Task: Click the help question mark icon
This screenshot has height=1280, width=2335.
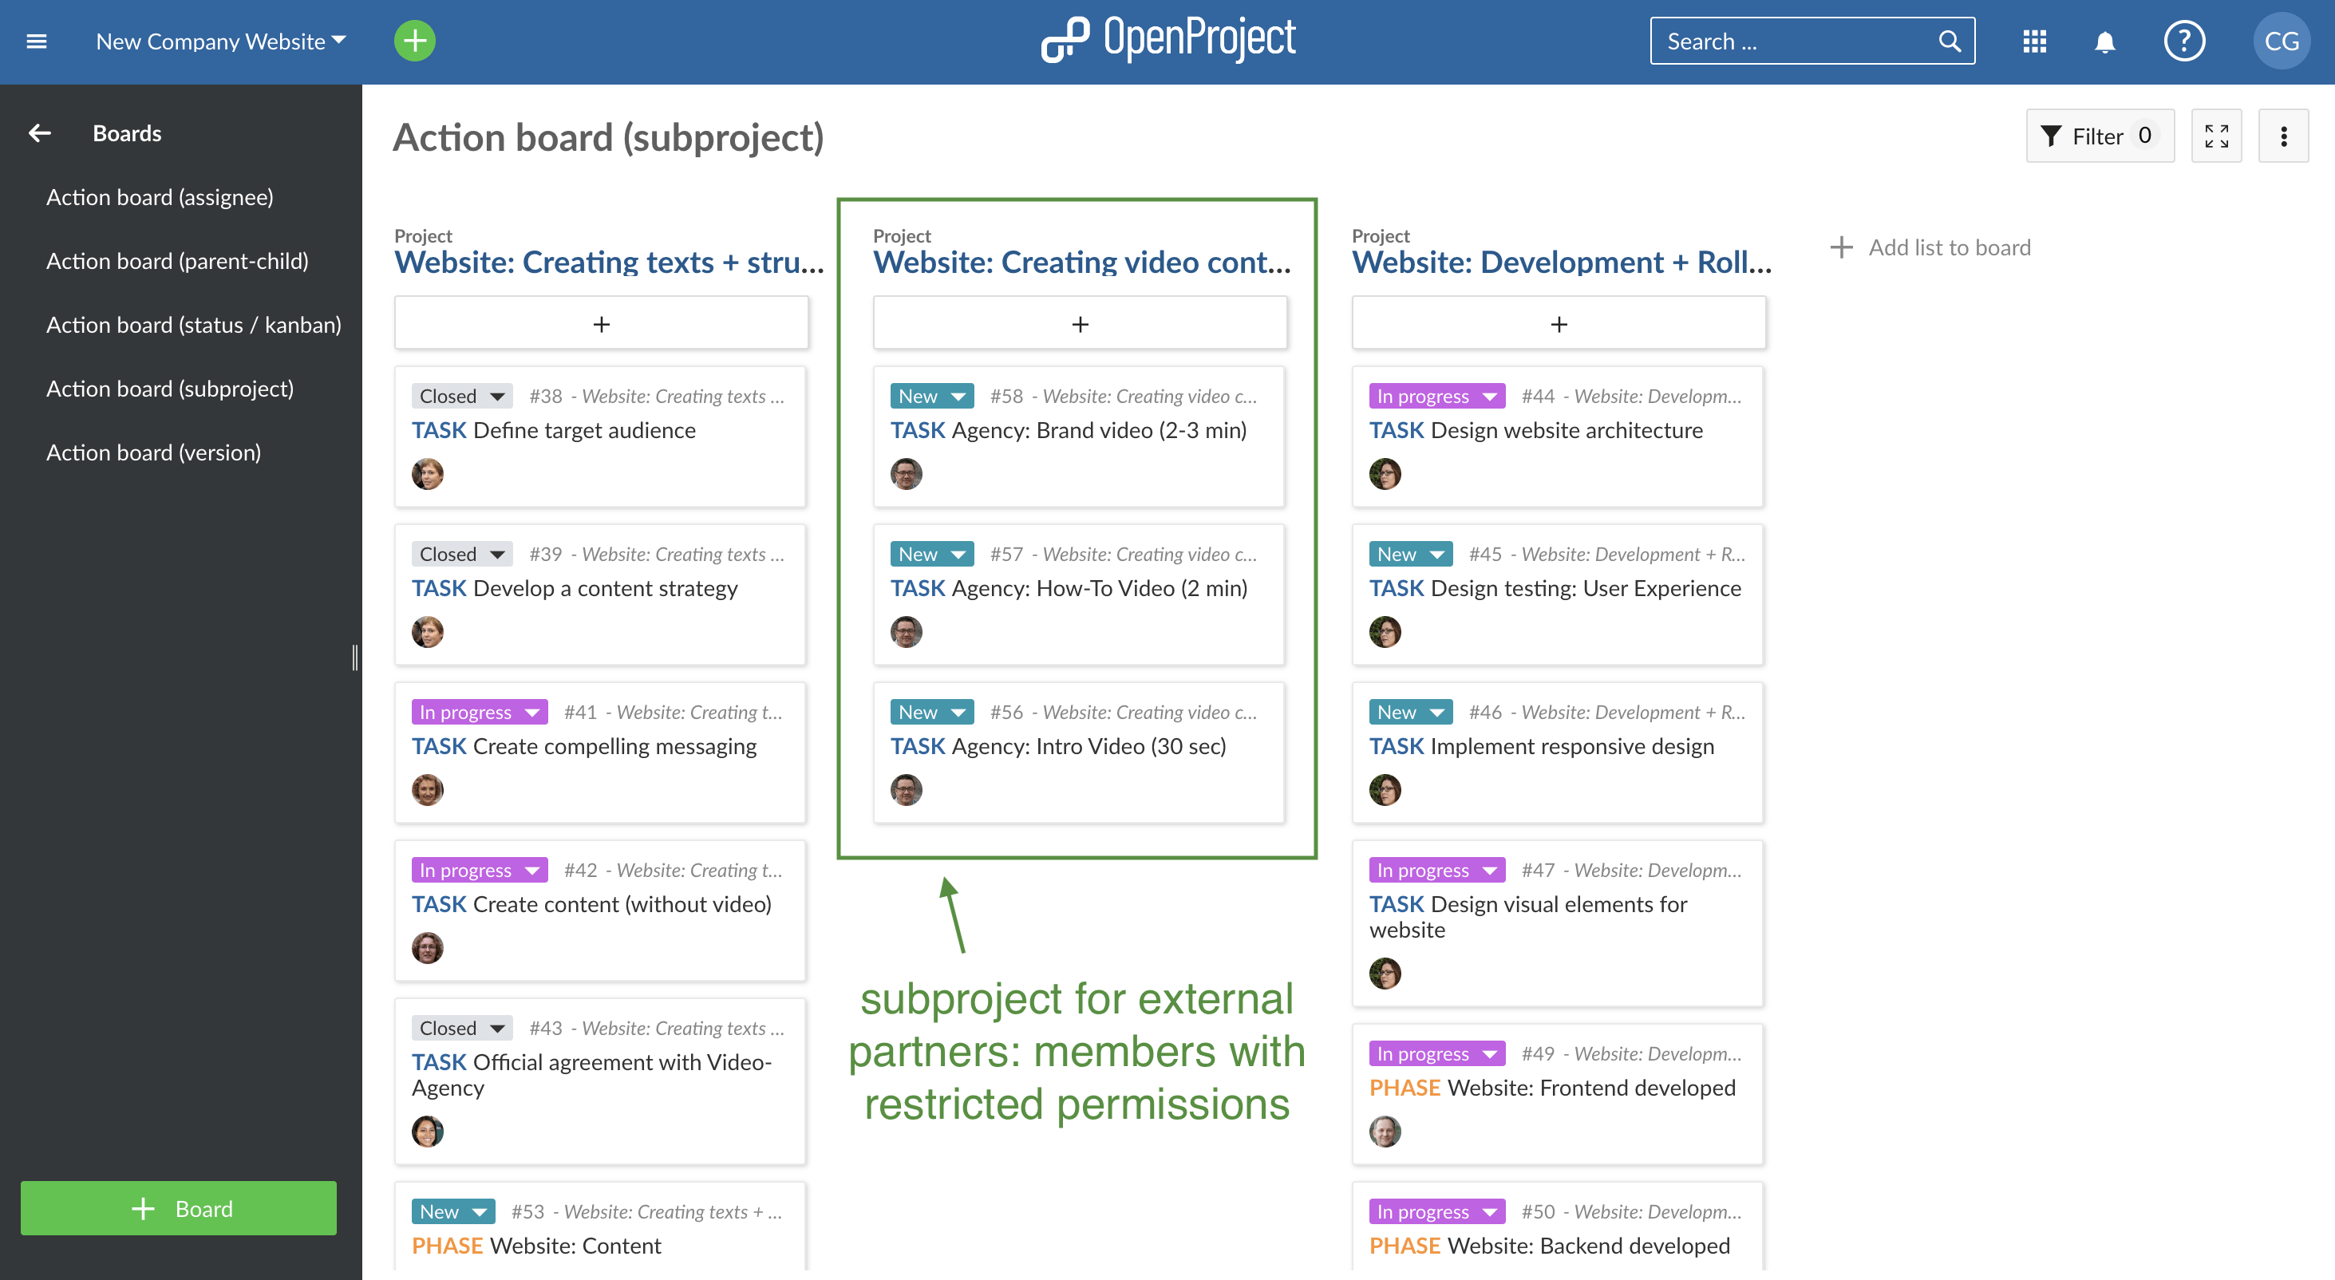Action: pos(2188,41)
